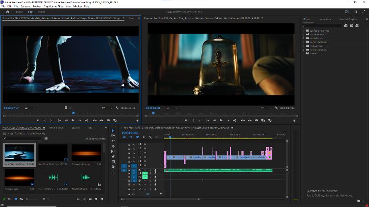Open the Sequence menu
Viewport: 369px width, 207px height.
[x=26, y=6]
